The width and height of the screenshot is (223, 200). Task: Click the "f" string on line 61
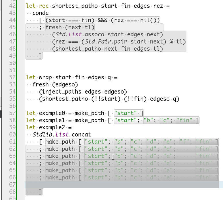point(184,142)
